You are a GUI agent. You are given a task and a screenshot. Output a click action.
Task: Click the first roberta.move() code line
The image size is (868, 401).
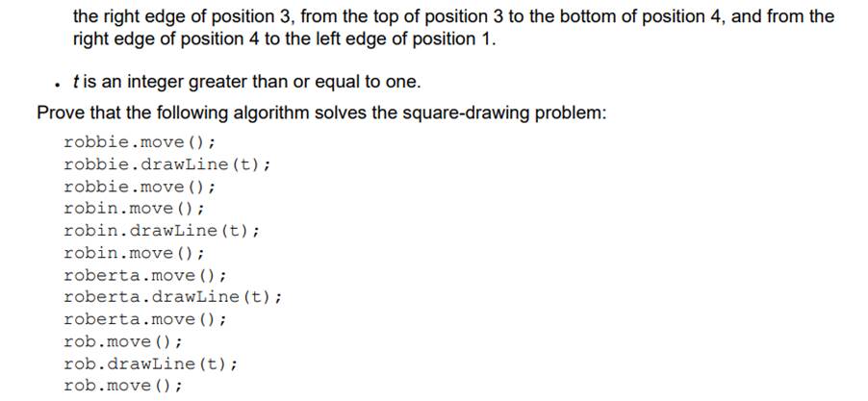144,275
